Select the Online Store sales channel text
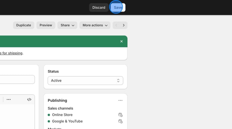Image resolution: width=232 pixels, height=129 pixels. [62, 115]
